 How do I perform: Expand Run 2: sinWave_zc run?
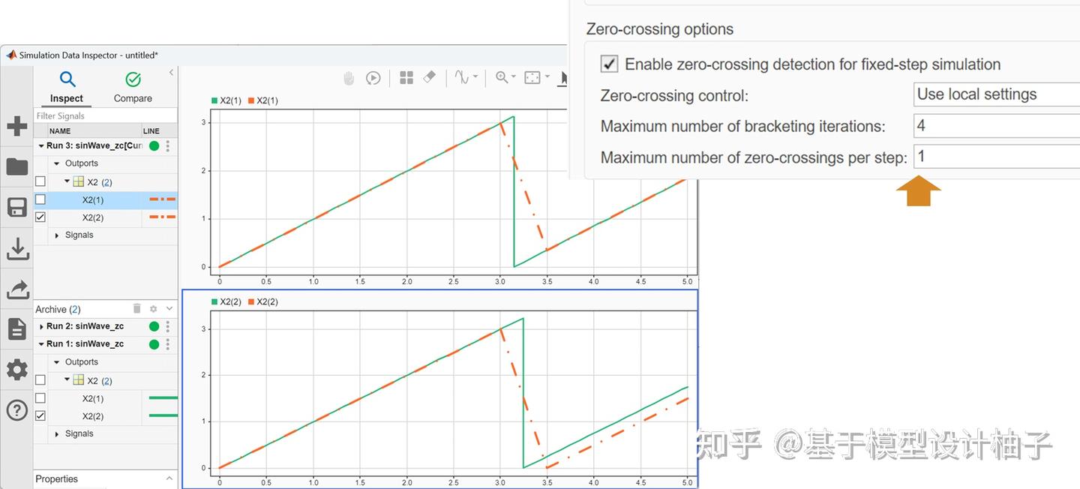[41, 326]
